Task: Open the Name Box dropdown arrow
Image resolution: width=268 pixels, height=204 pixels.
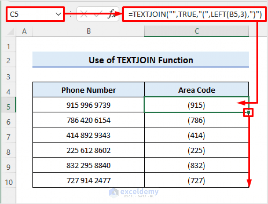Action: pyautogui.click(x=58, y=14)
